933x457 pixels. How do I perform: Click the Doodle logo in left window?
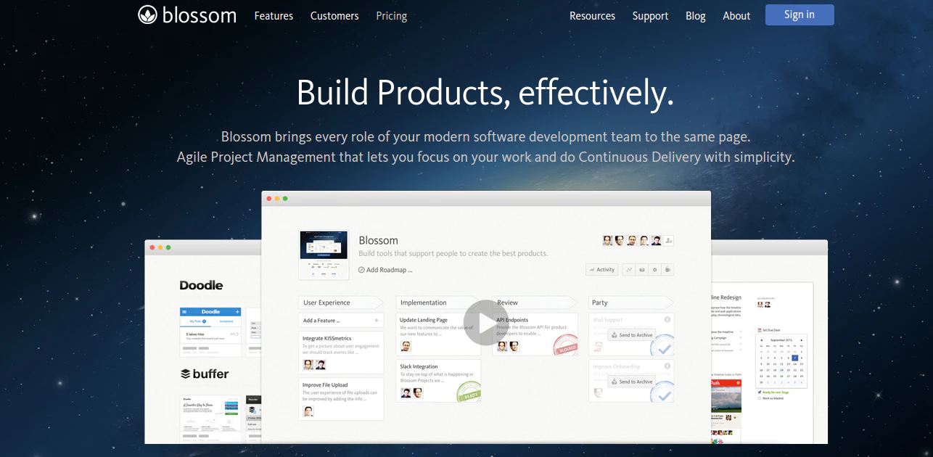click(x=202, y=286)
